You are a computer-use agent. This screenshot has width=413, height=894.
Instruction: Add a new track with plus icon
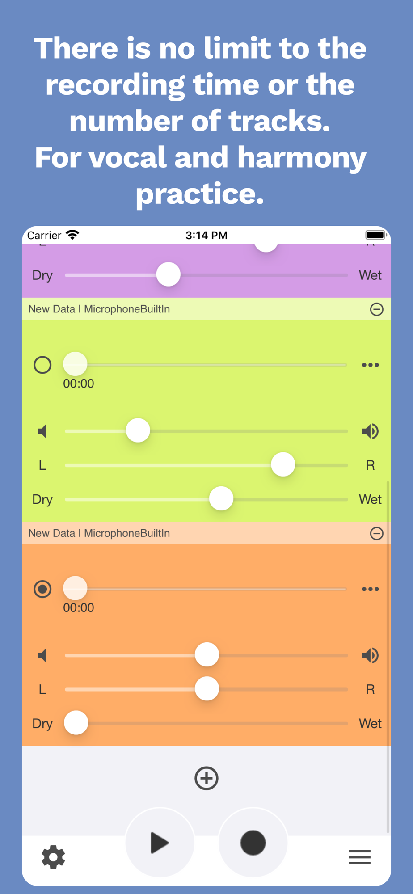pos(206,778)
